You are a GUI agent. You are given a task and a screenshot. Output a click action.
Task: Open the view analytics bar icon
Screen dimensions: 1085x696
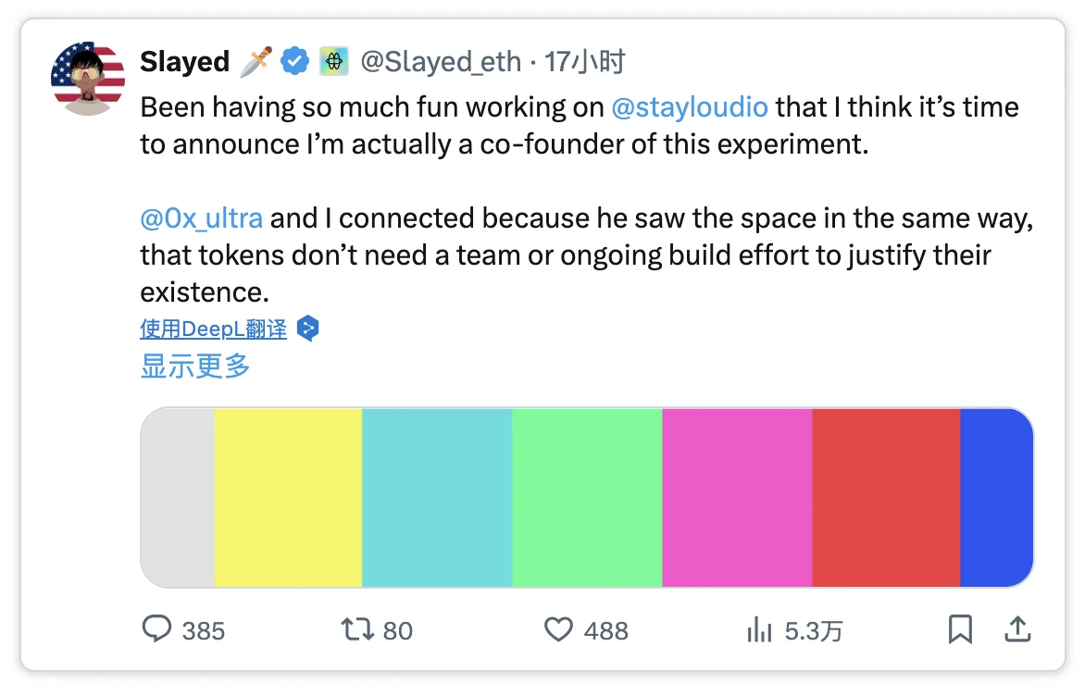point(759,630)
